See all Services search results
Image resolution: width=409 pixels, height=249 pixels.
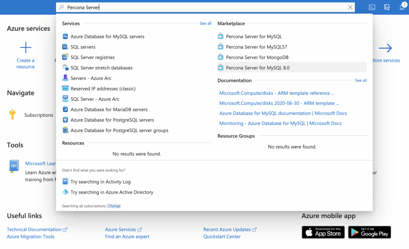pyautogui.click(x=205, y=23)
